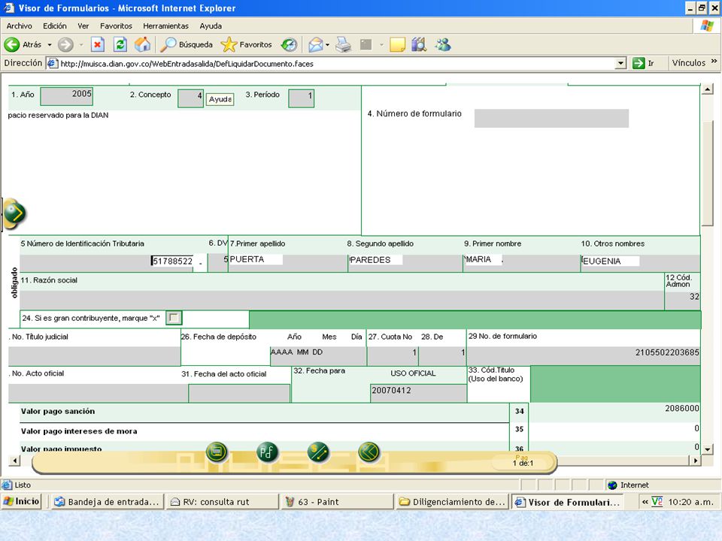Viewport: 722px width, 541px height.
Task: Expand hidden tray icons chevron
Action: (x=645, y=501)
